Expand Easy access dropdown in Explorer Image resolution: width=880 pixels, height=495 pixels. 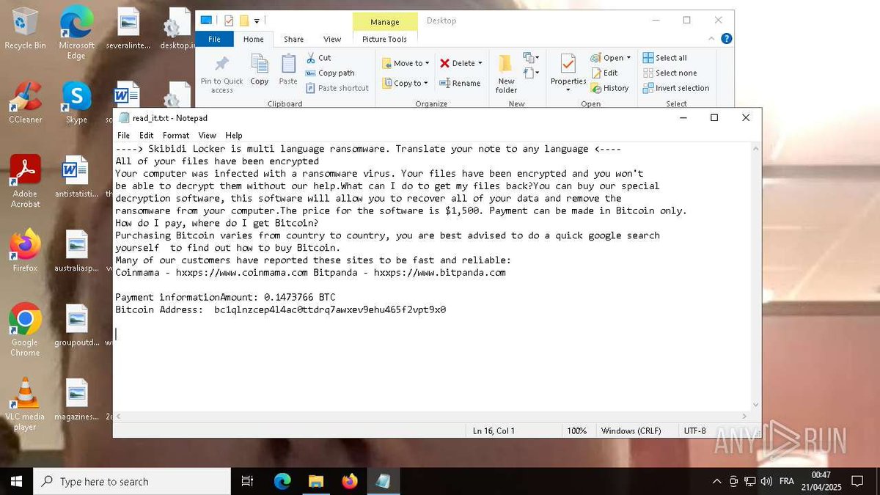pos(530,73)
